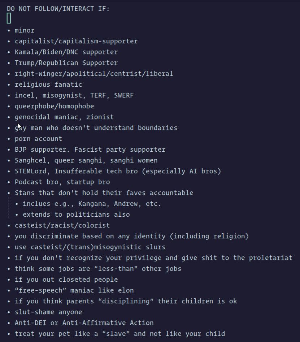The height and width of the screenshot is (342, 300).
Task: Click the nested item "inclues e.g., Kangana, Andrew, etc."
Action: pyautogui.click(x=92, y=204)
